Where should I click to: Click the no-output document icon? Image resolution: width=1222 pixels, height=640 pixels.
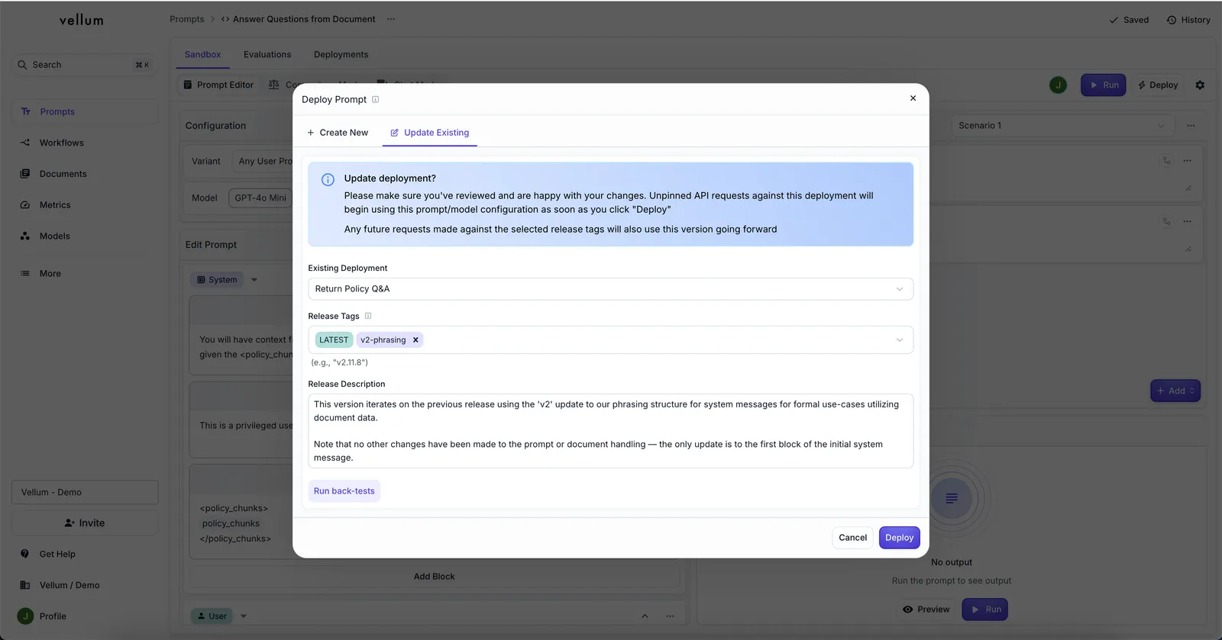click(952, 498)
